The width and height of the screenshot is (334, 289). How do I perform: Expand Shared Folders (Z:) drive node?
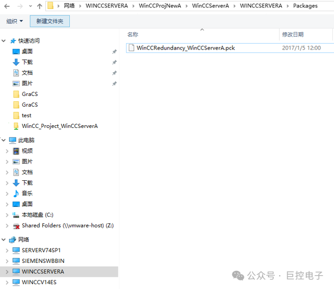point(7,226)
